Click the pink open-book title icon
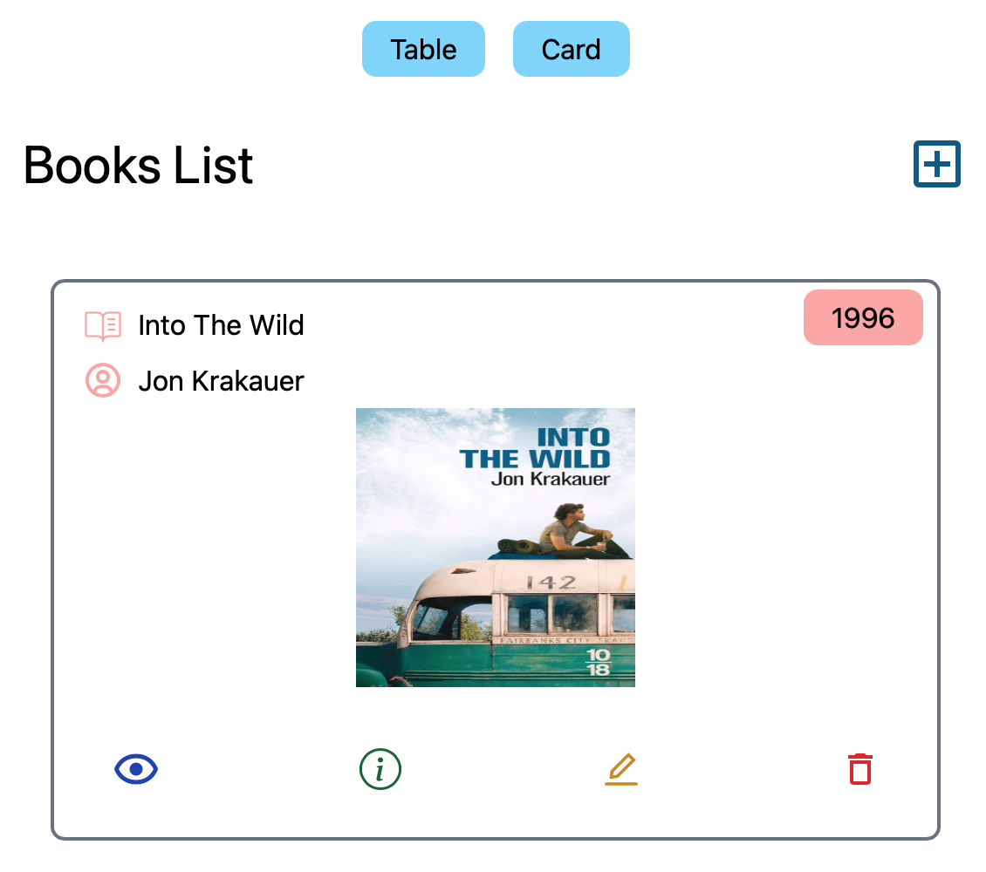 (103, 326)
